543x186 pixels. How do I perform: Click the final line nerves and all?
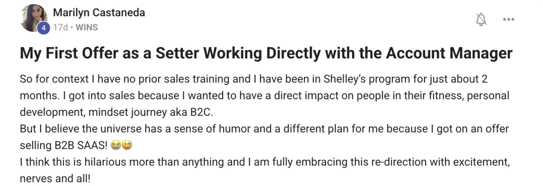[55, 179]
